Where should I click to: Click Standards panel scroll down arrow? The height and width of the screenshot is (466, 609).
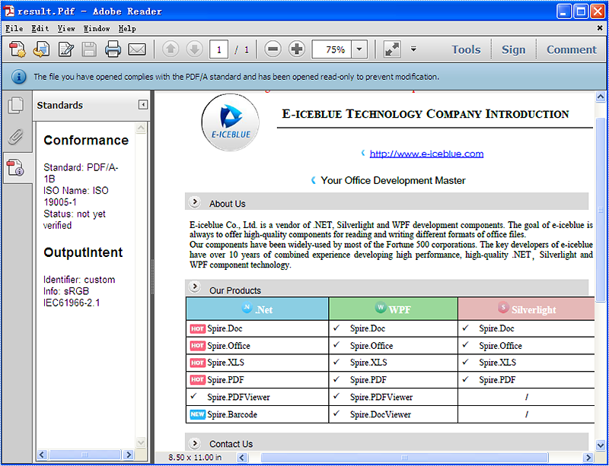pyautogui.click(x=141, y=442)
